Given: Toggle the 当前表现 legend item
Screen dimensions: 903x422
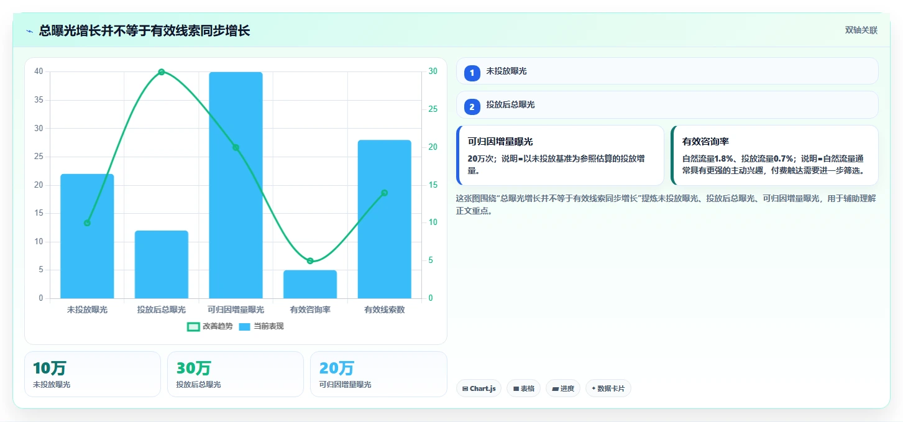Looking at the screenshot, I should (x=262, y=326).
